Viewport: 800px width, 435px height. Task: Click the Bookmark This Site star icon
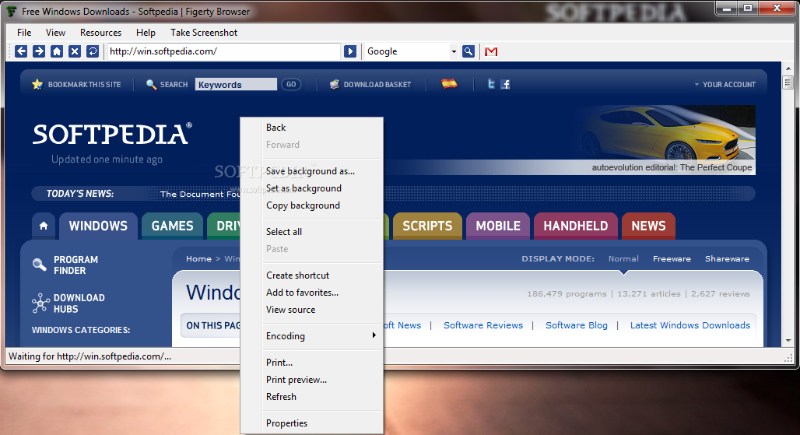coord(37,84)
